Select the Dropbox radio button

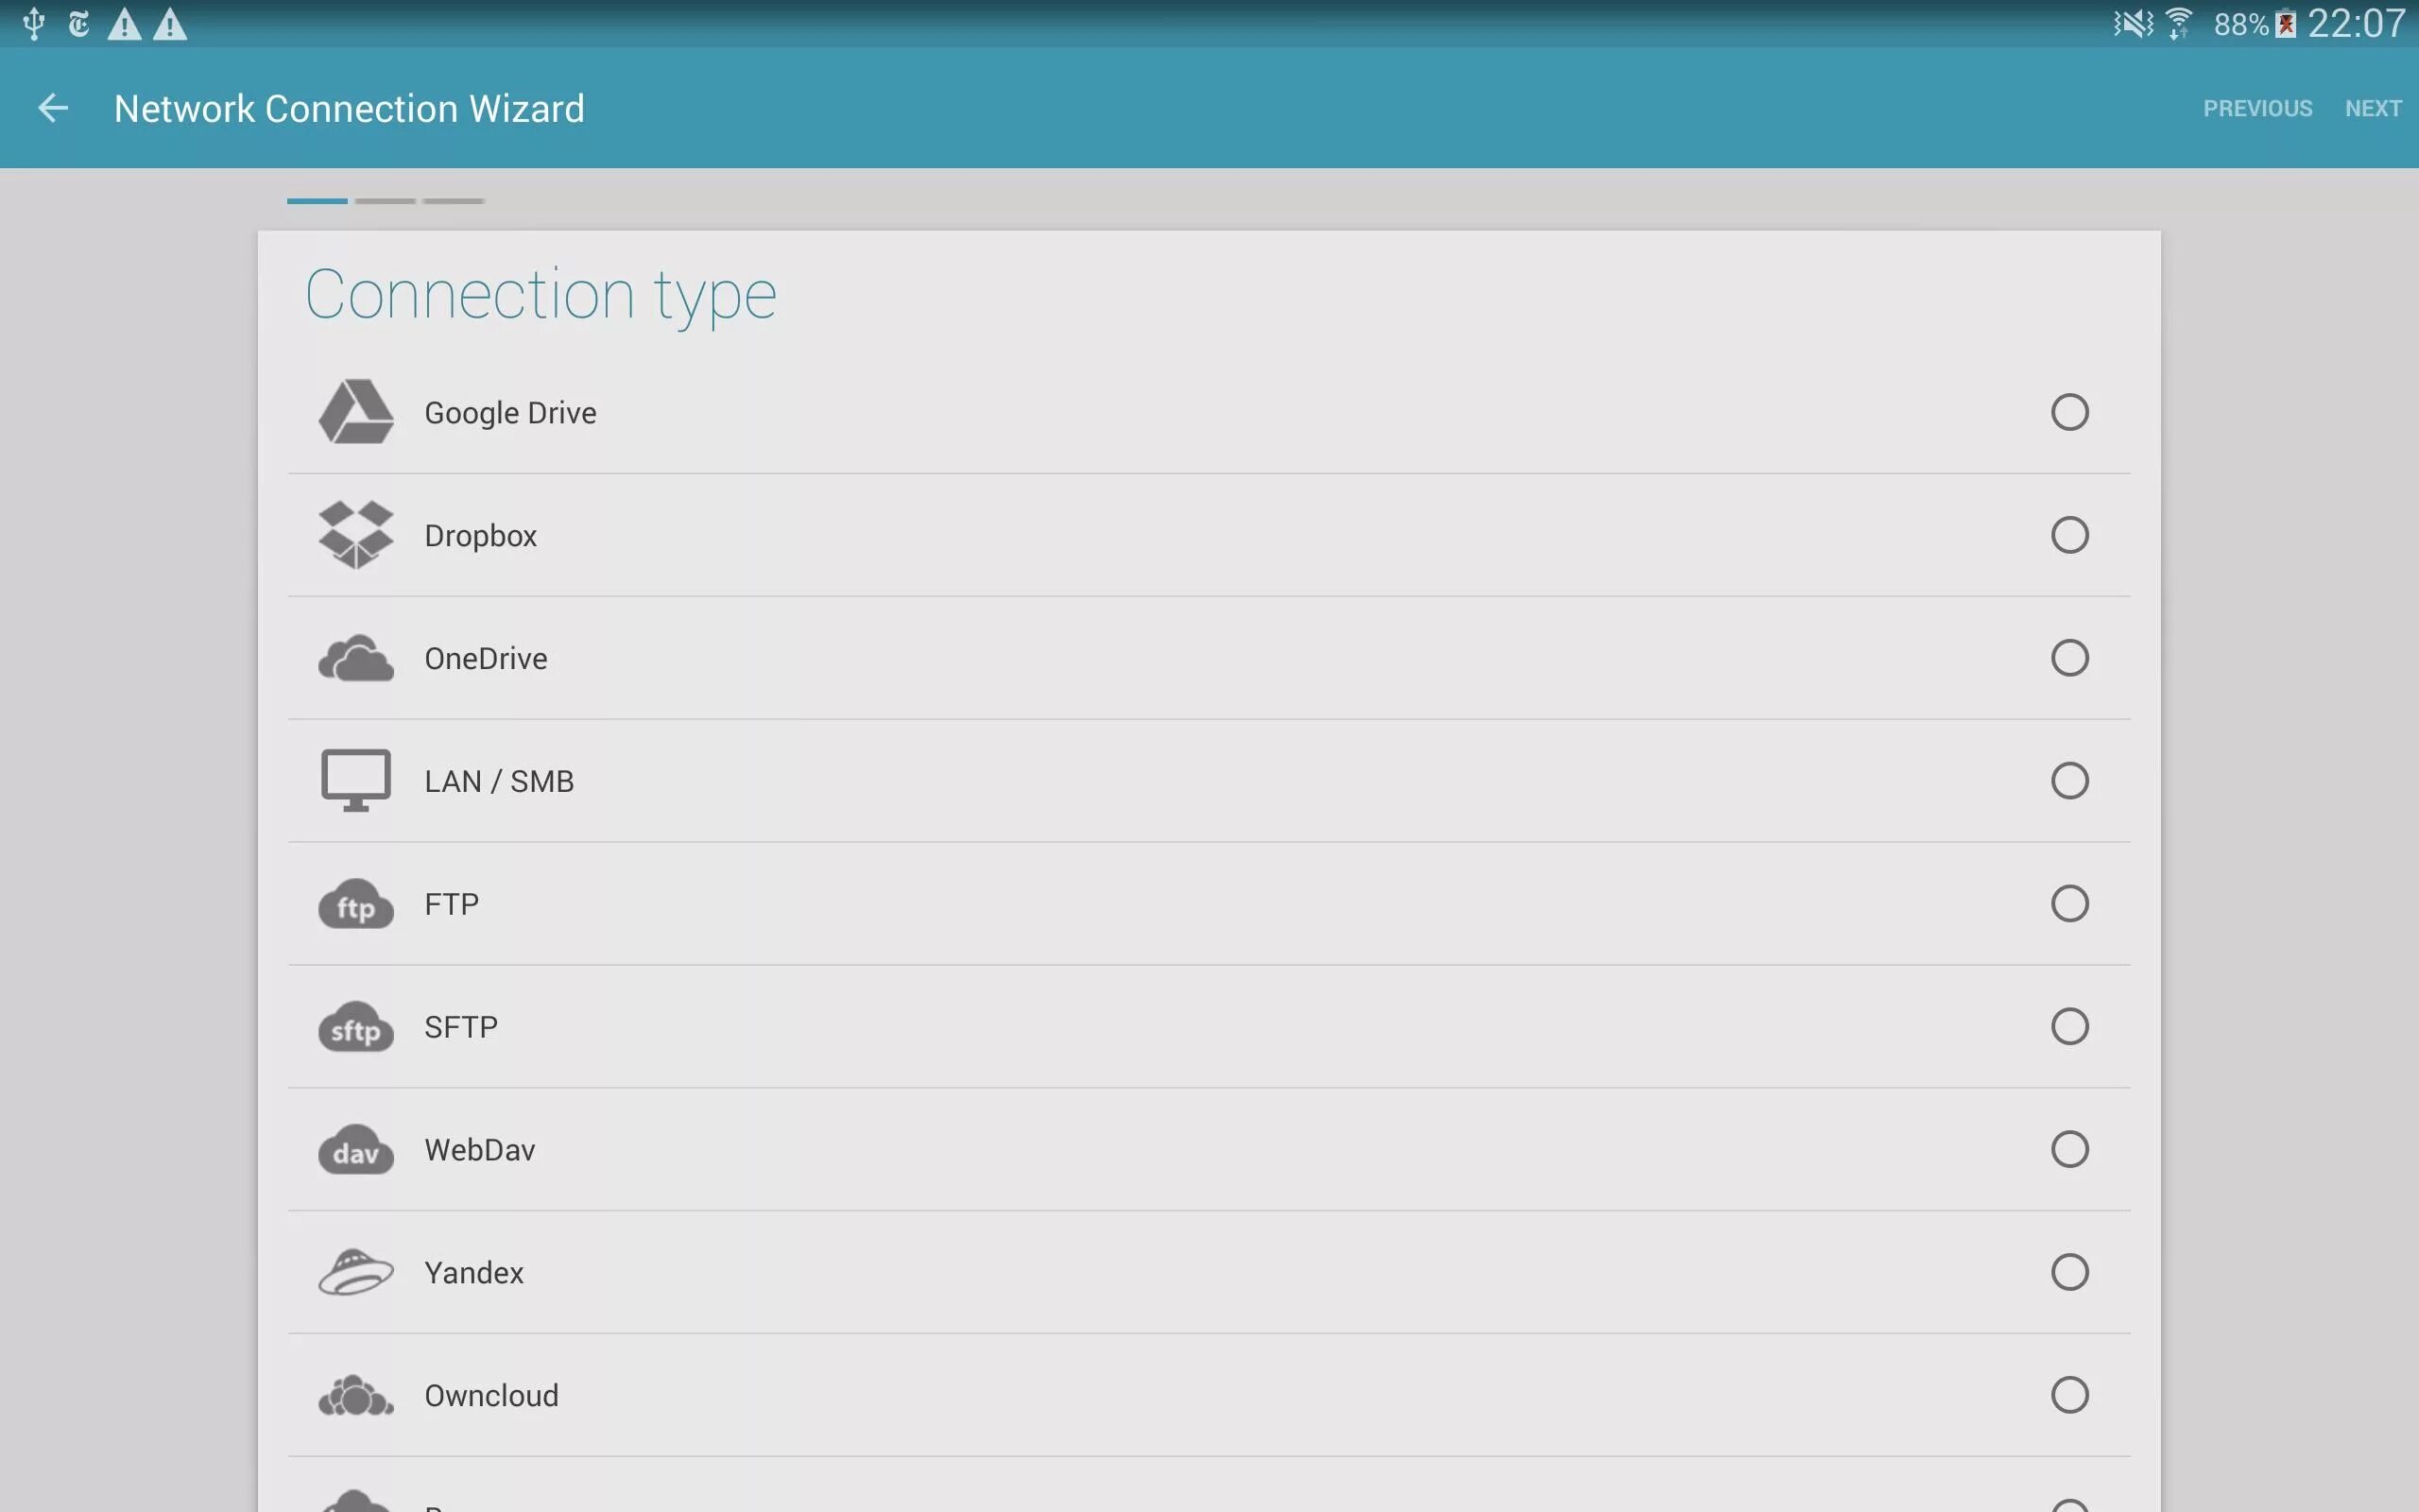(2069, 535)
